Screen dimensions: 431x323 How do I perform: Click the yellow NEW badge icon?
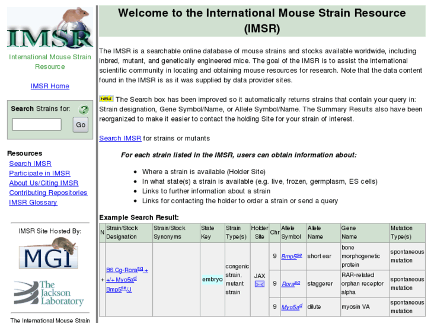(x=106, y=99)
